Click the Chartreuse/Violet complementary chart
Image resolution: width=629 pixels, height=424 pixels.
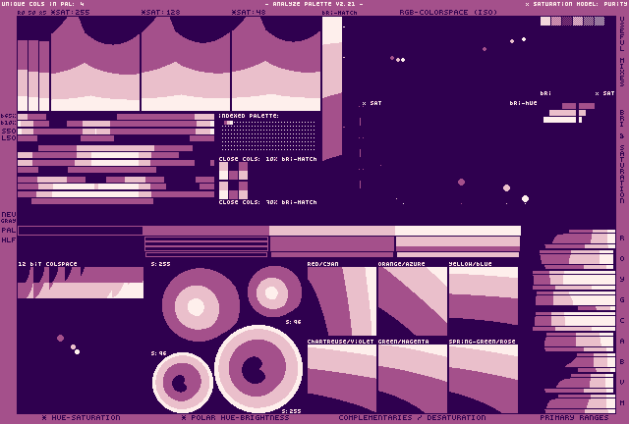pyautogui.click(x=342, y=379)
